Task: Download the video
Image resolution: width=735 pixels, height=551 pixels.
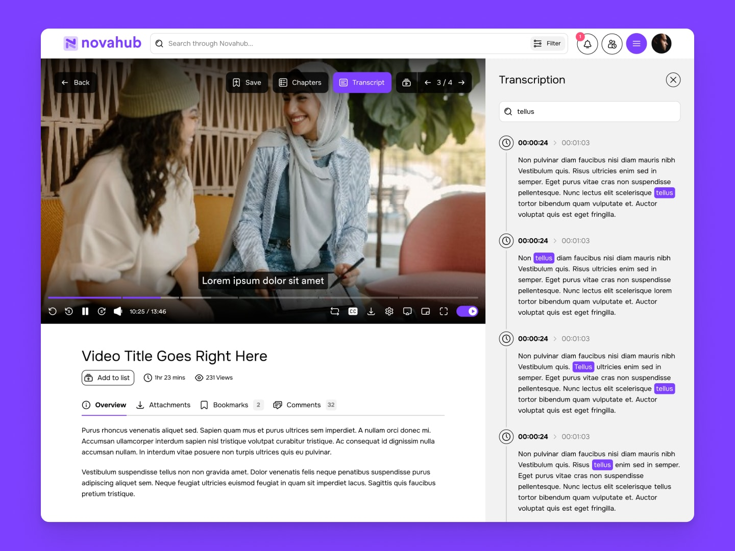Action: click(371, 311)
